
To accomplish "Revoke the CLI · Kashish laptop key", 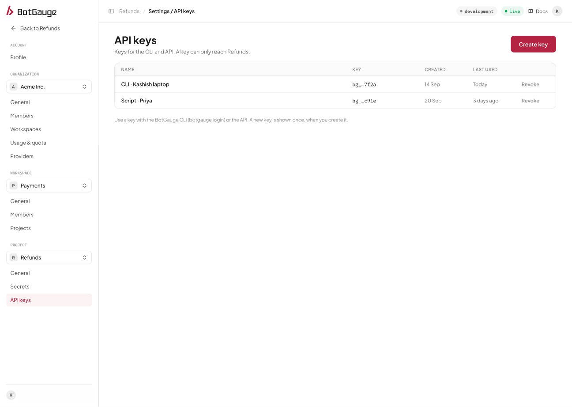I will [x=530, y=84].
